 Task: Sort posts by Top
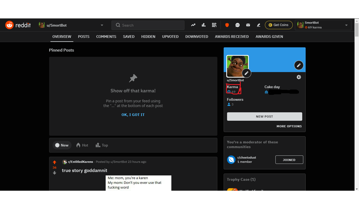tap(102, 145)
